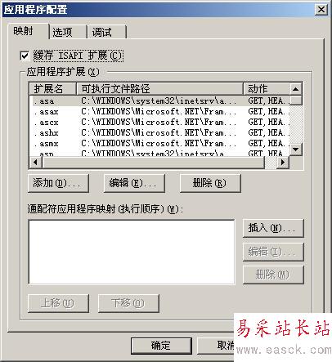Click the vertical scrollbar thumb in extensions list
This screenshot has height=362, width=332.
tap(295, 101)
